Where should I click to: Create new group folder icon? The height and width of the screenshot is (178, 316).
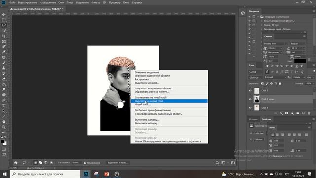click(298, 113)
